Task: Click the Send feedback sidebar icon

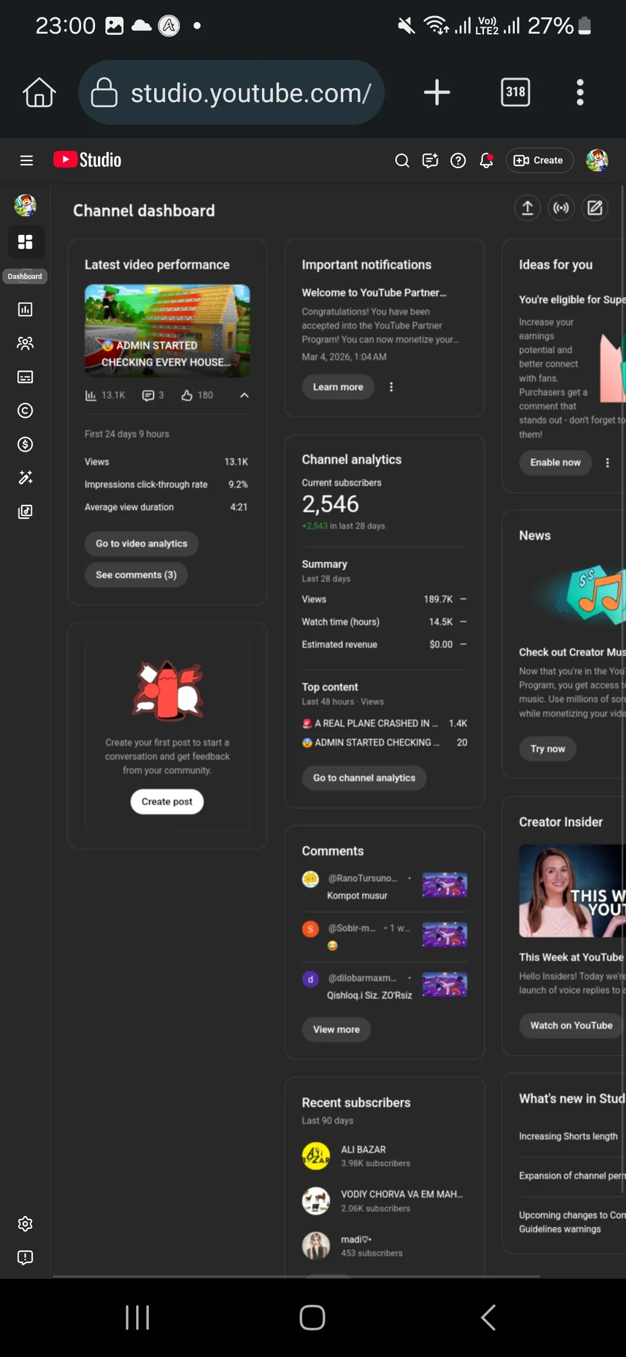Action: [x=25, y=1257]
